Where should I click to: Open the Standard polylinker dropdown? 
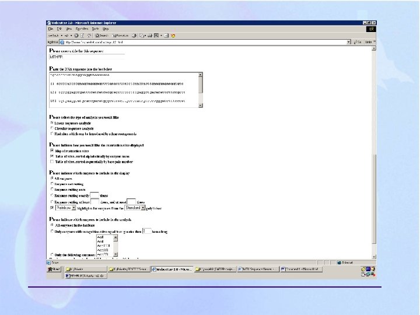click(135, 208)
